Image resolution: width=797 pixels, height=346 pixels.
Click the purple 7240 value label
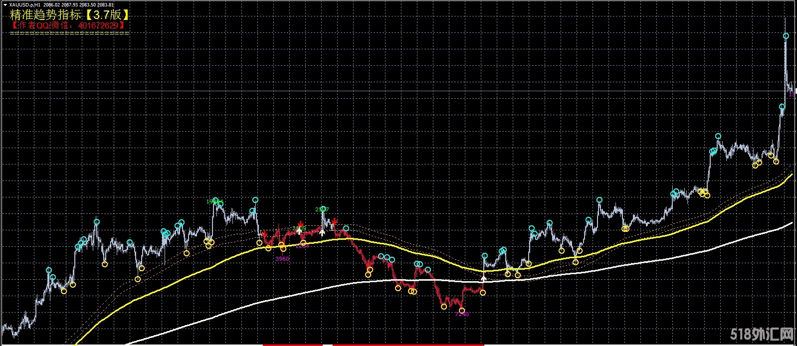coord(462,315)
